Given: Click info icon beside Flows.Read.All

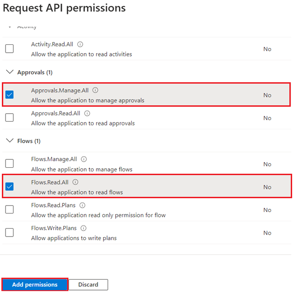Looking at the screenshot, I should (x=75, y=182).
